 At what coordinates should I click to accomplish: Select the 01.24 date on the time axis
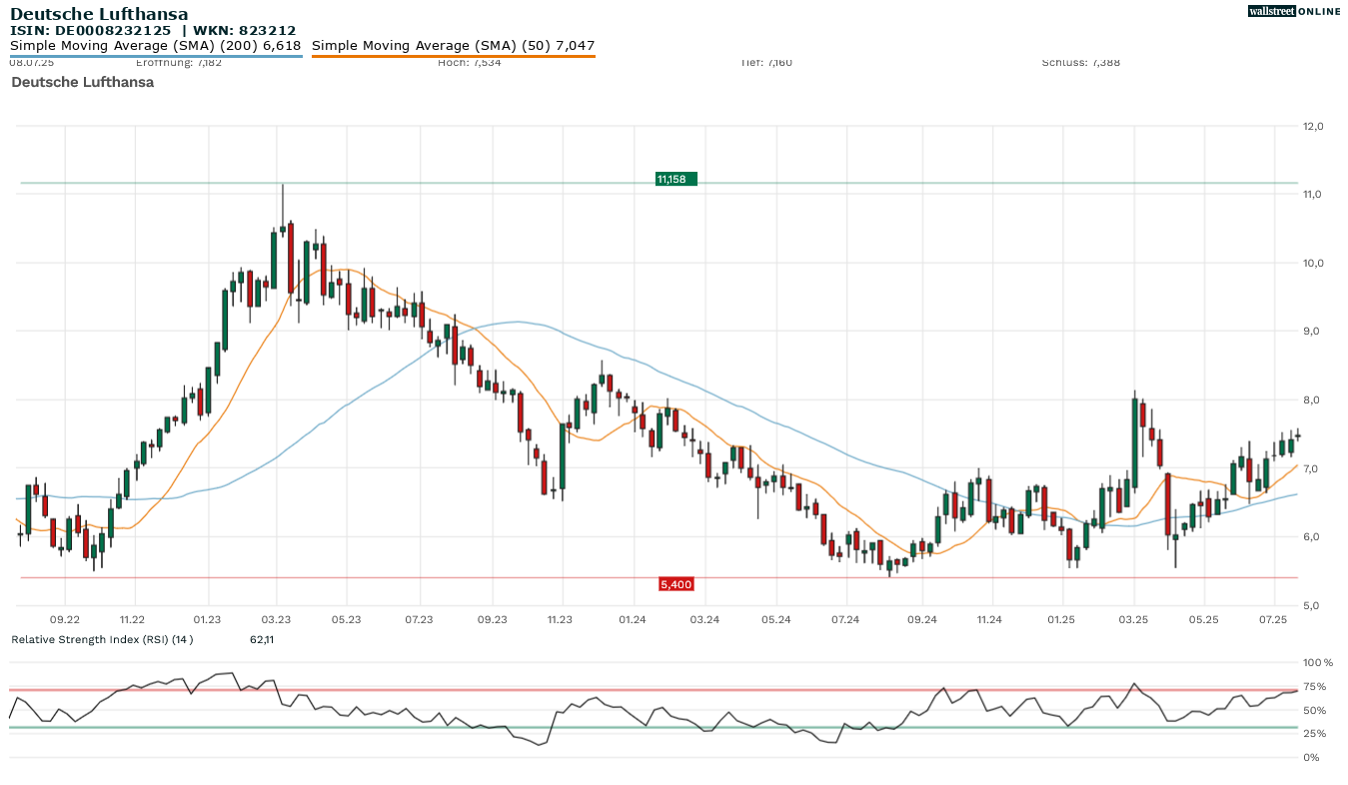pyautogui.click(x=633, y=620)
